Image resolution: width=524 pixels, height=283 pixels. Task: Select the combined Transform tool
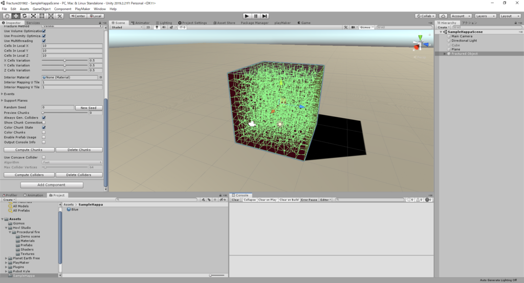51,16
